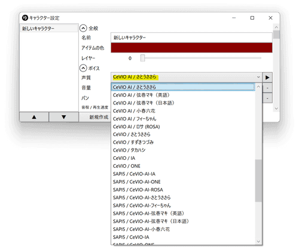Click the 新規作成 button

click(x=95, y=117)
